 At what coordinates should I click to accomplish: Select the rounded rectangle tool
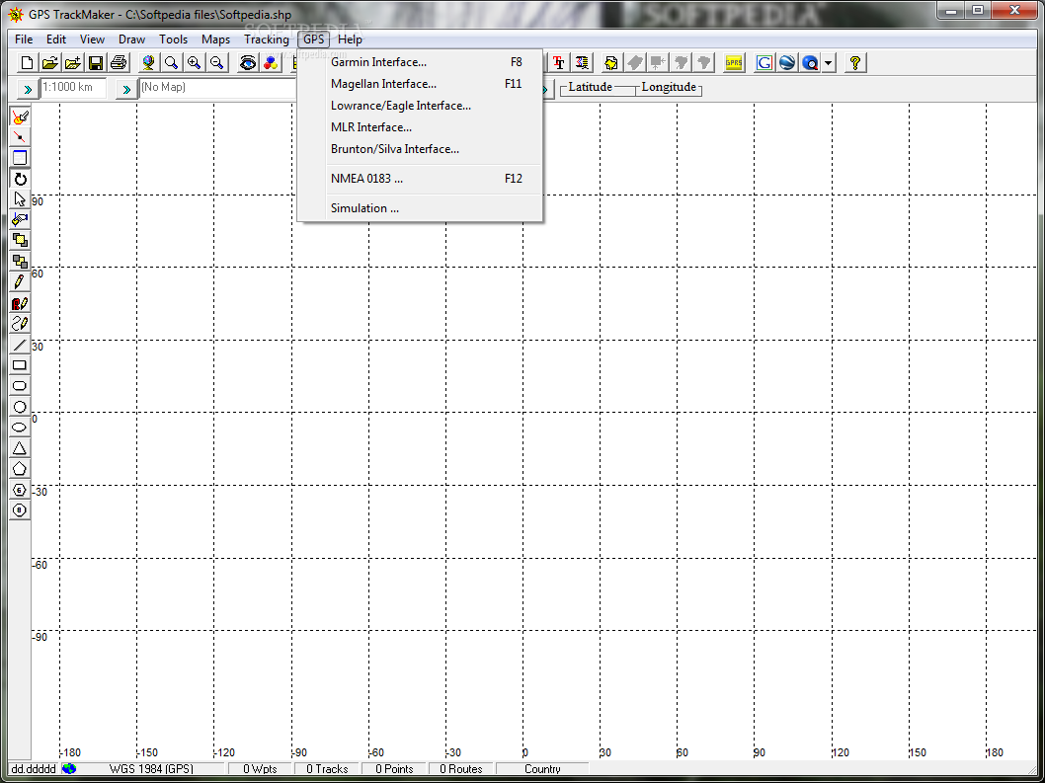pyautogui.click(x=20, y=386)
